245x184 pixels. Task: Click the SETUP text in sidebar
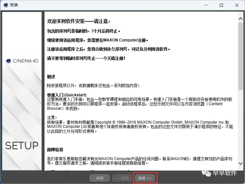(x=22, y=146)
